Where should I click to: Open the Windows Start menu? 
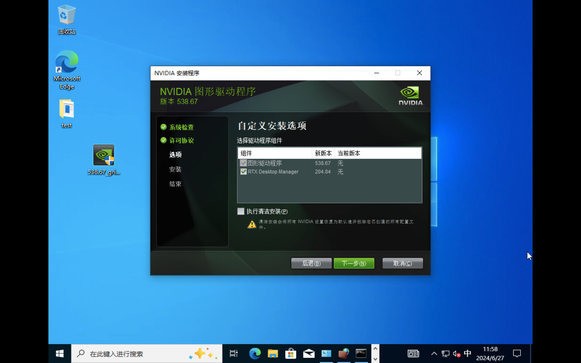pyautogui.click(x=60, y=354)
